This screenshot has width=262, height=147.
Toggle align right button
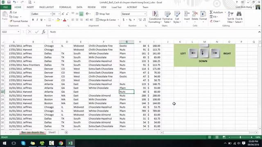tap(81, 20)
